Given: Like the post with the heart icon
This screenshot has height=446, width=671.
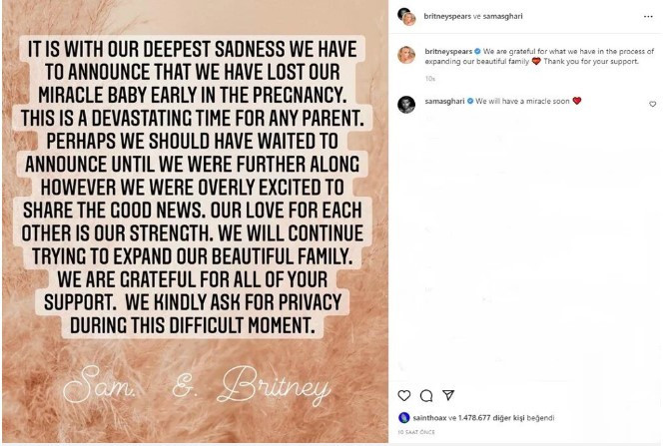Looking at the screenshot, I should click(x=403, y=395).
